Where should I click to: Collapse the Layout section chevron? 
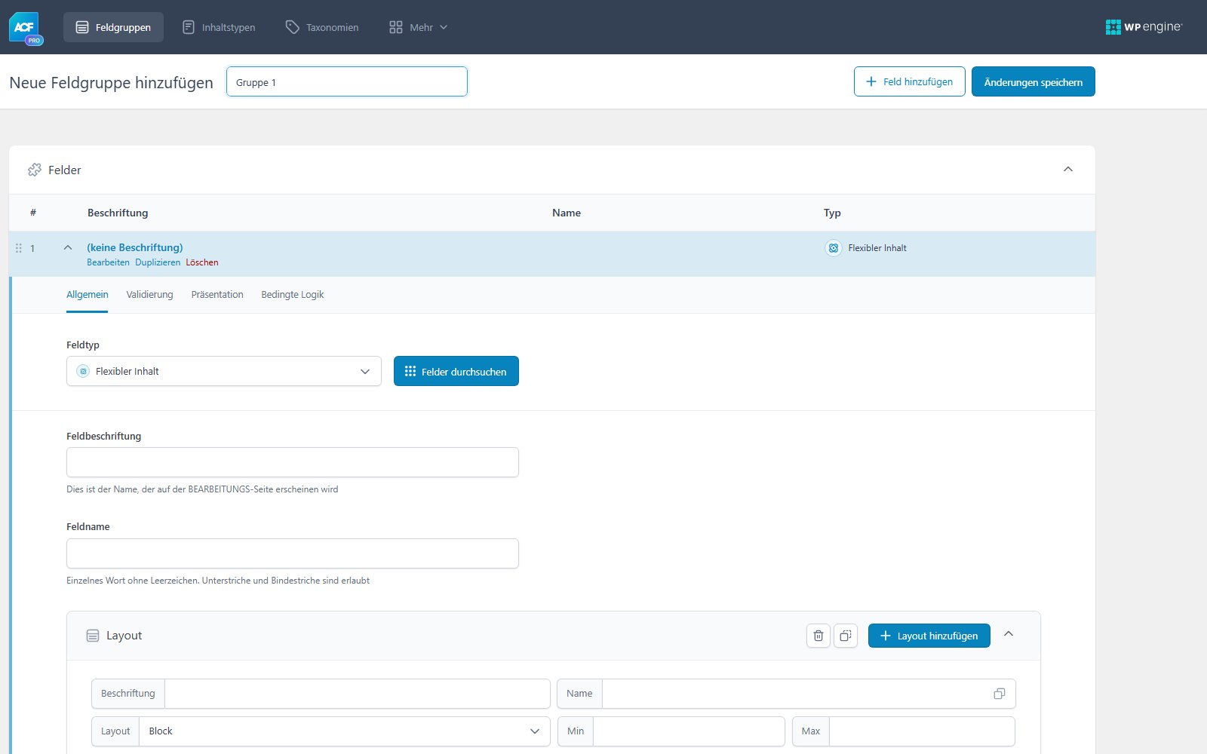1009,634
